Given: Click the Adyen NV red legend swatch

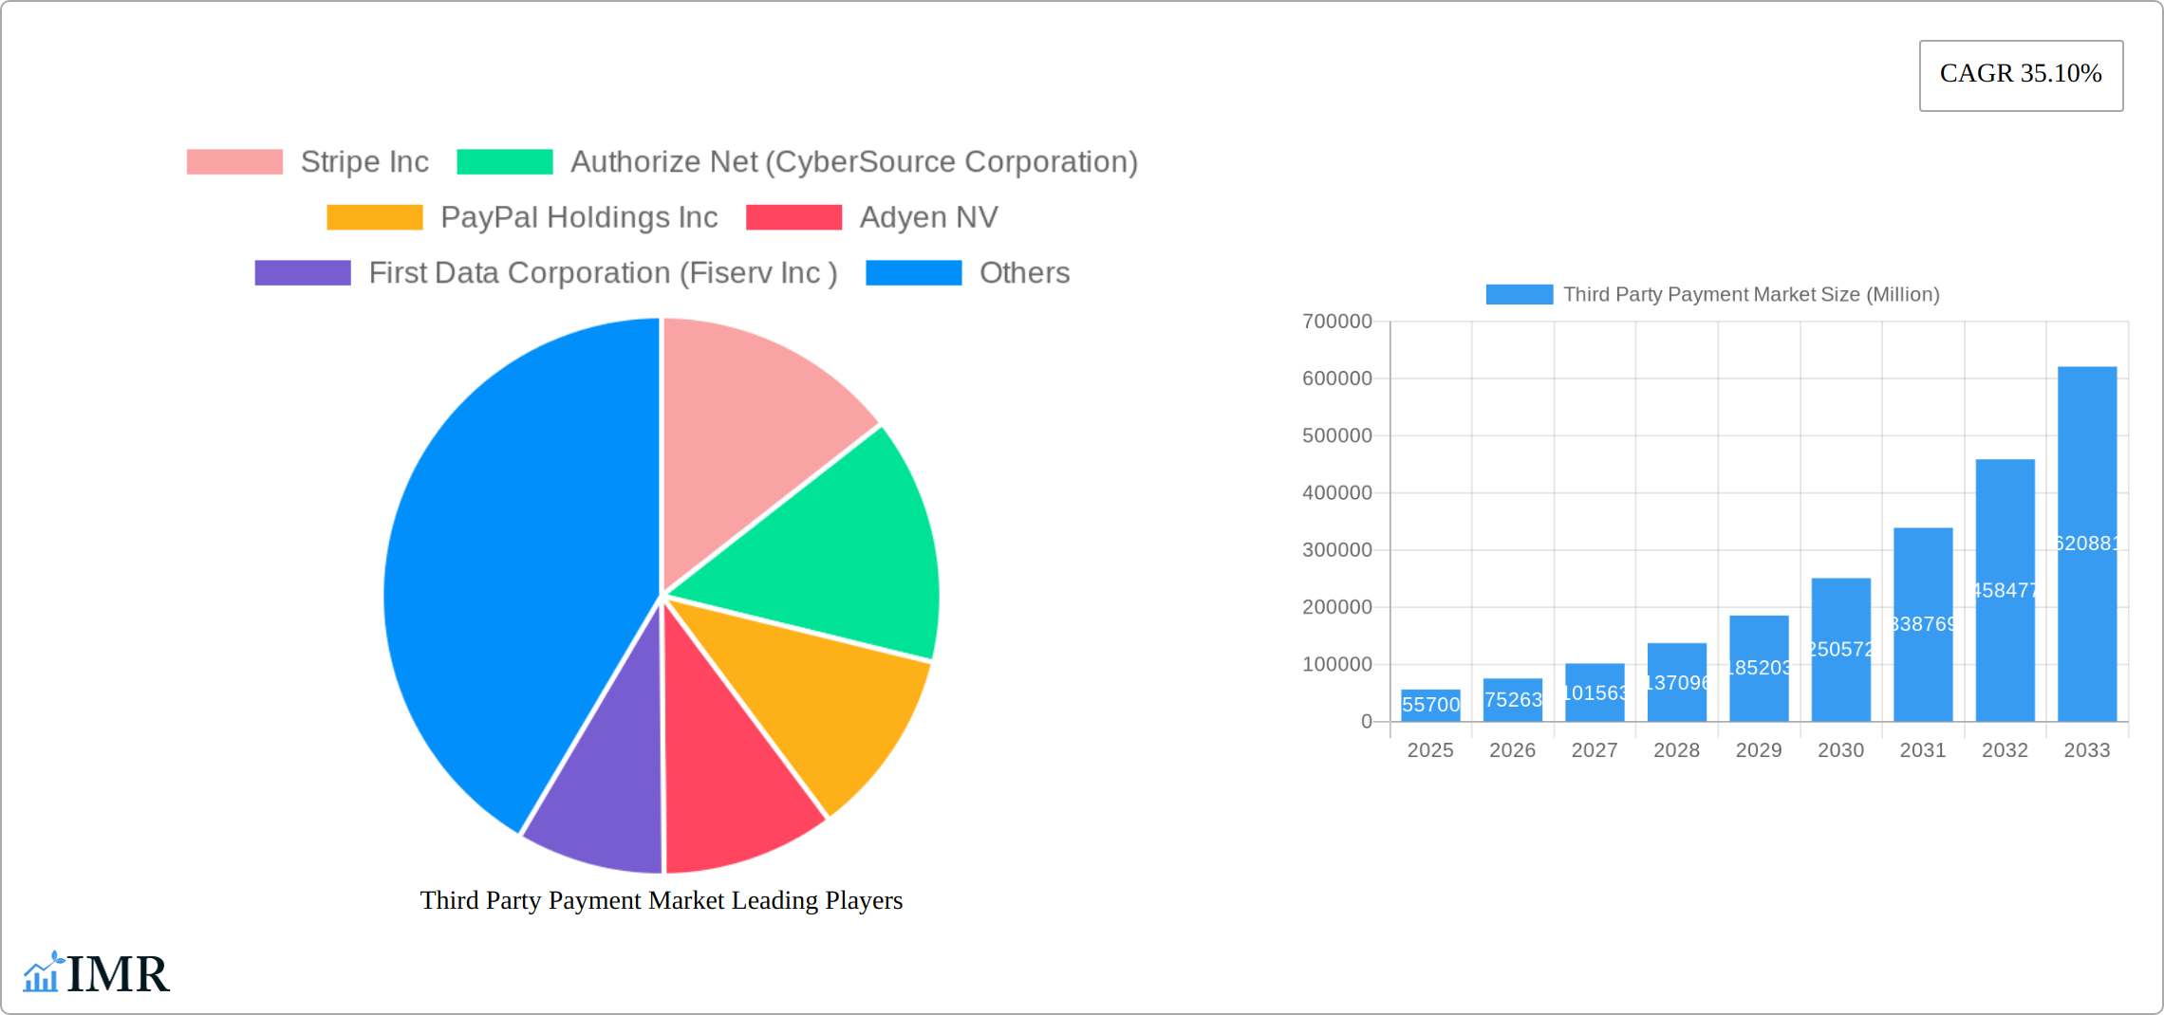Looking at the screenshot, I should tap(793, 217).
